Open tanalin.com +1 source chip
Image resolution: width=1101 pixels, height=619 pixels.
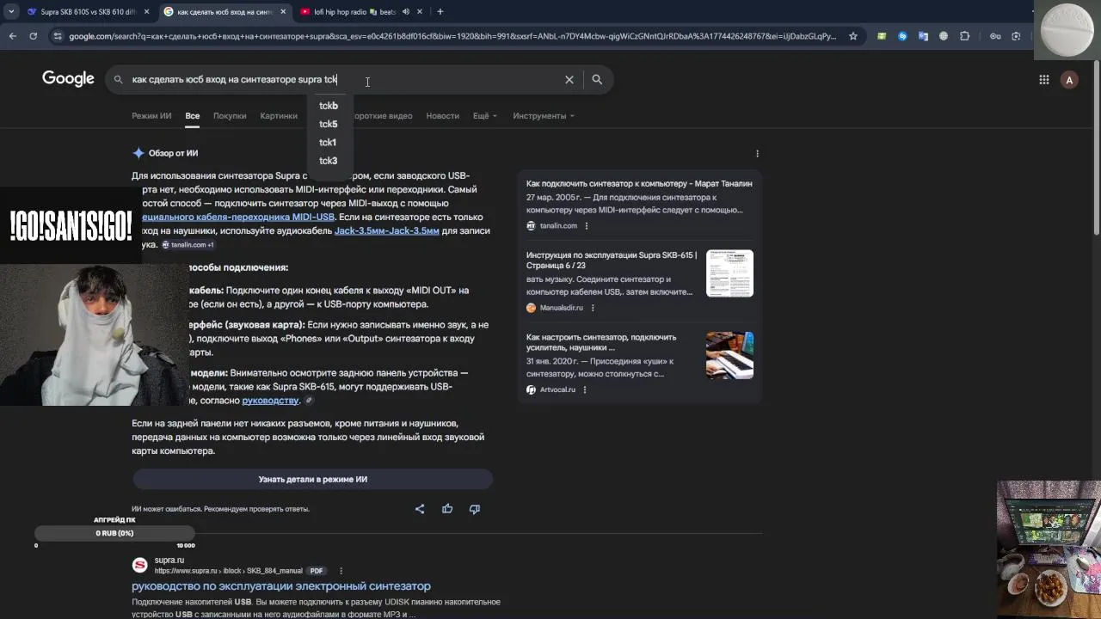point(188,245)
